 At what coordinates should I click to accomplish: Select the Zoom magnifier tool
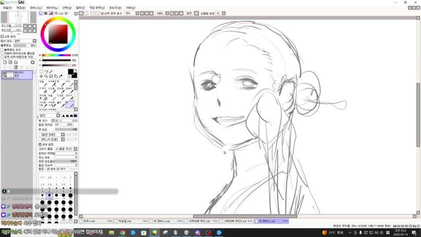click(46, 77)
